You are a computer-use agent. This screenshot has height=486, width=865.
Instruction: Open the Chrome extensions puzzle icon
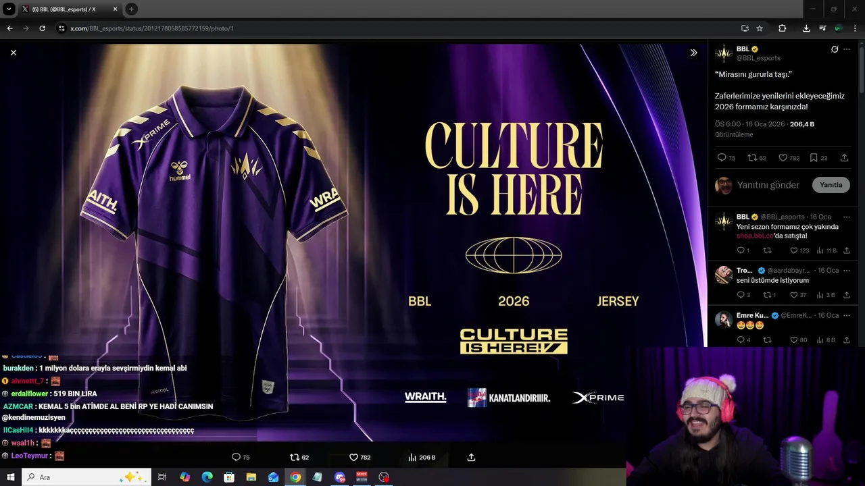782,28
